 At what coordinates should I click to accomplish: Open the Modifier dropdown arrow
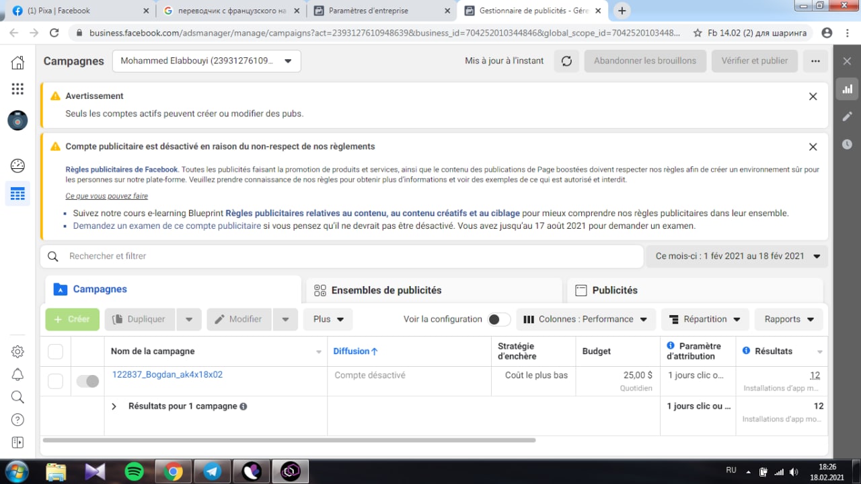pos(285,319)
